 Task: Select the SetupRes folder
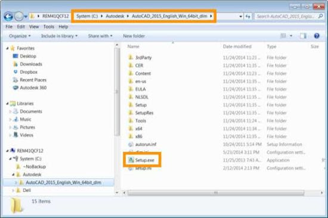pyautogui.click(x=144, y=113)
